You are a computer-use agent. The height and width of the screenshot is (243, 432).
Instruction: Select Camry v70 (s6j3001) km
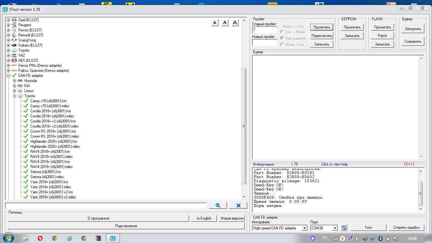[x=48, y=101]
